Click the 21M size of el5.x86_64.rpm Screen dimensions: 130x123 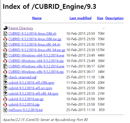101,93
